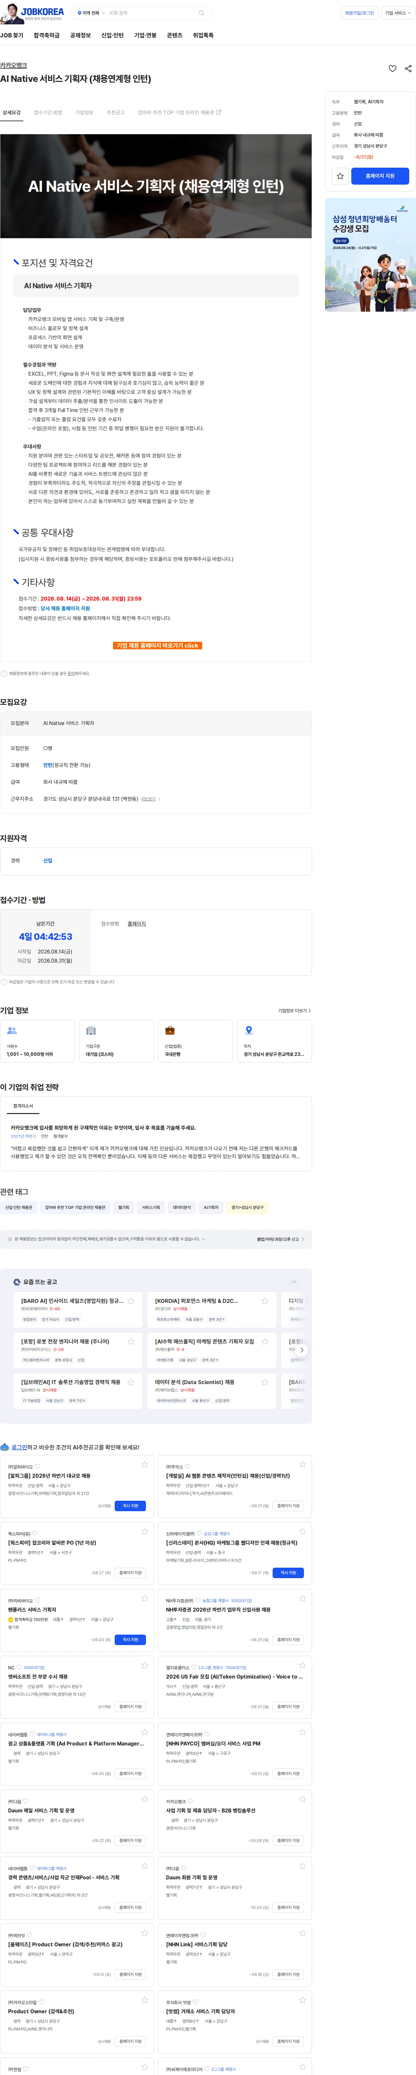416x2075 pixels.
Task: Click the 카카오뱅크 company link
Action: click(14, 65)
